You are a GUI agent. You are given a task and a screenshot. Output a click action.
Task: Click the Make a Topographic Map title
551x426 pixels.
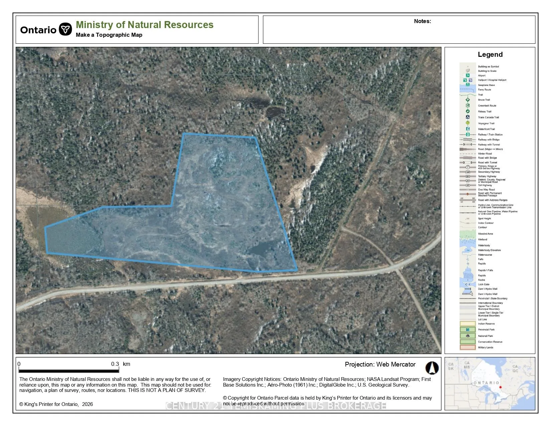tap(109, 35)
